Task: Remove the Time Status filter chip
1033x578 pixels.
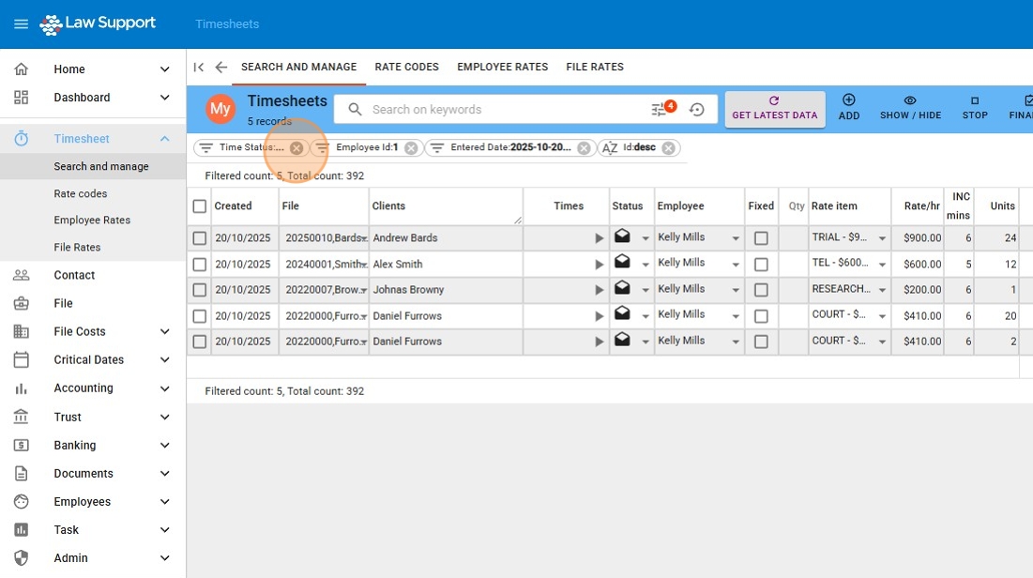Action: pyautogui.click(x=296, y=148)
